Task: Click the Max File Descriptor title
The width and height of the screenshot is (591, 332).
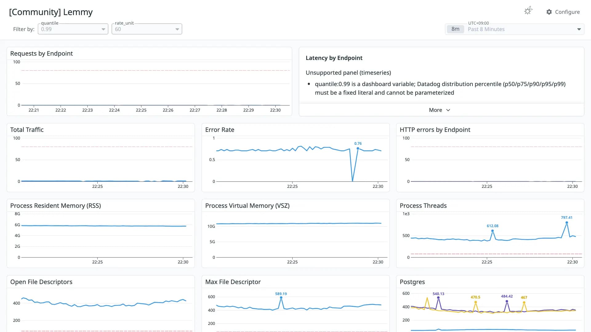Action: pos(233,282)
